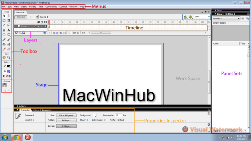Toggle Layer 1 green outline square

pyautogui.click(x=46, y=26)
